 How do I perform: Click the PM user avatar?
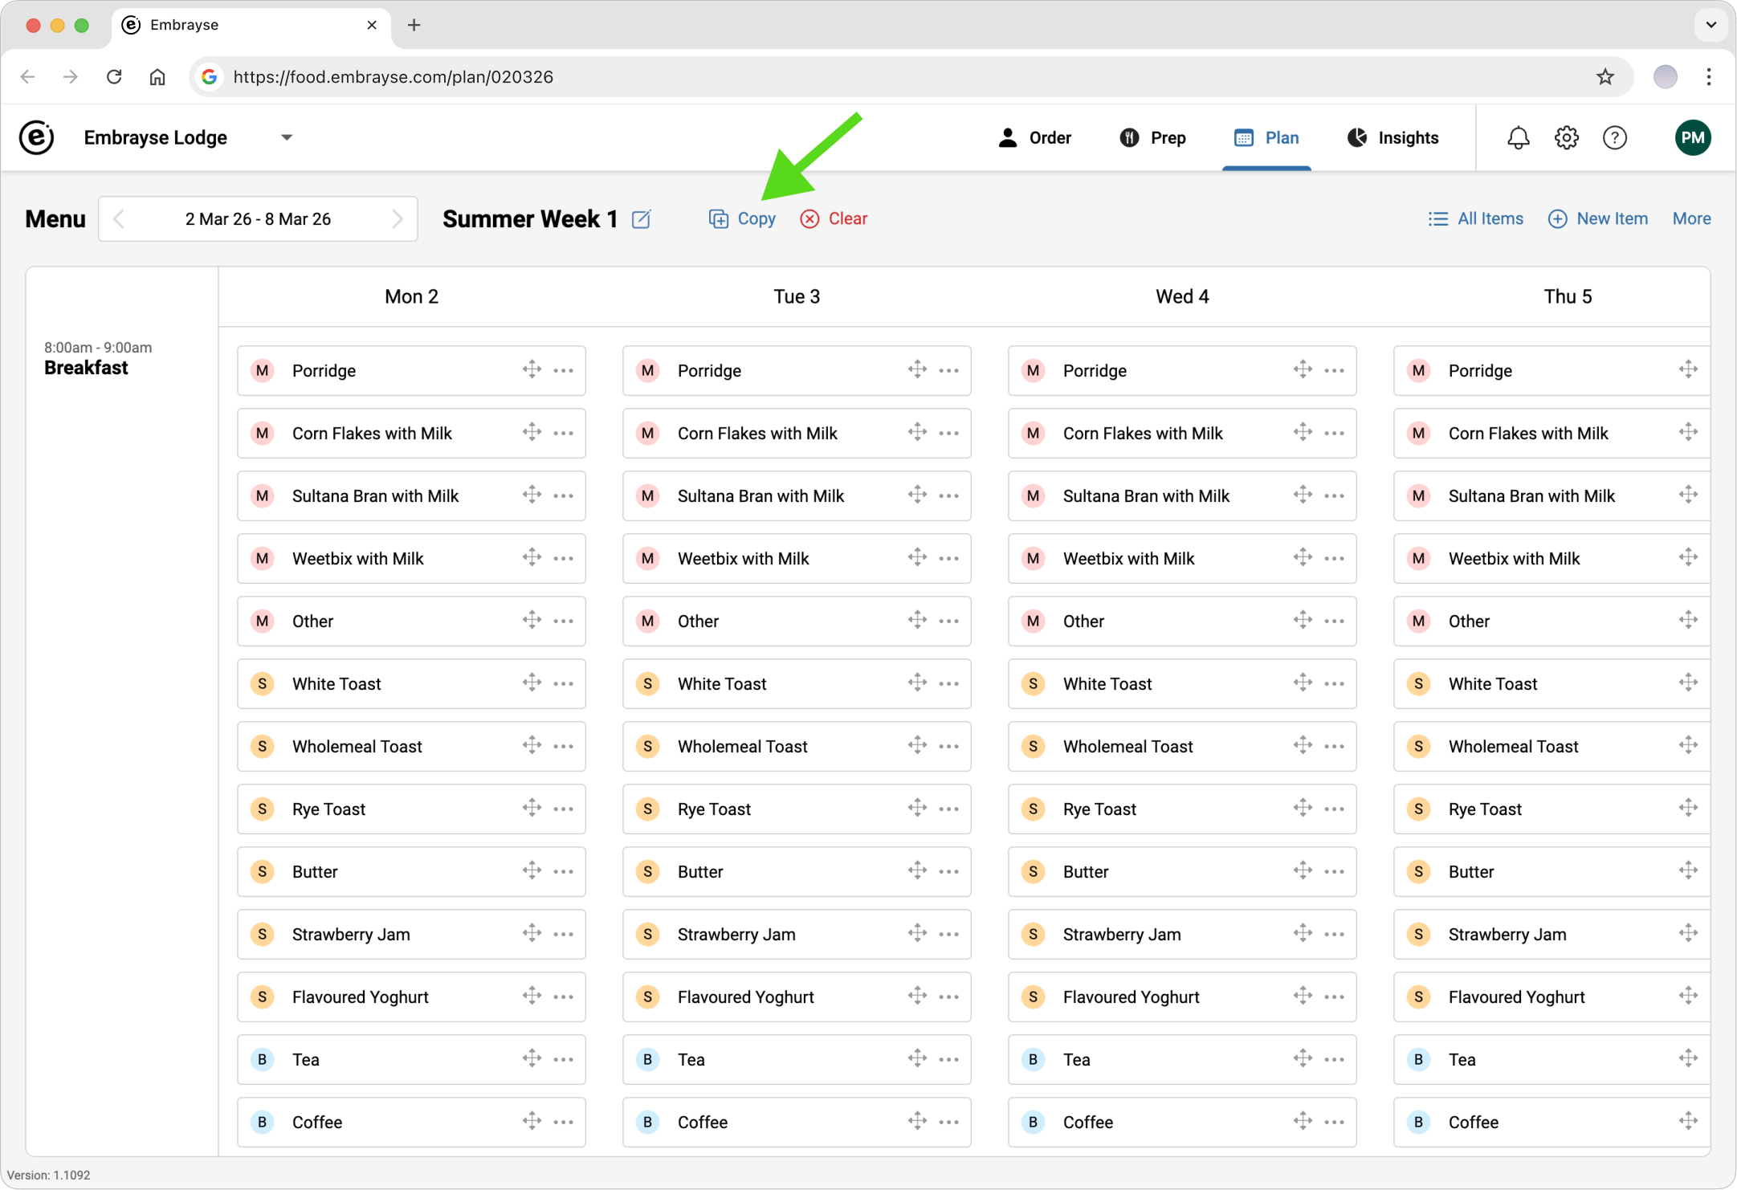coord(1692,138)
